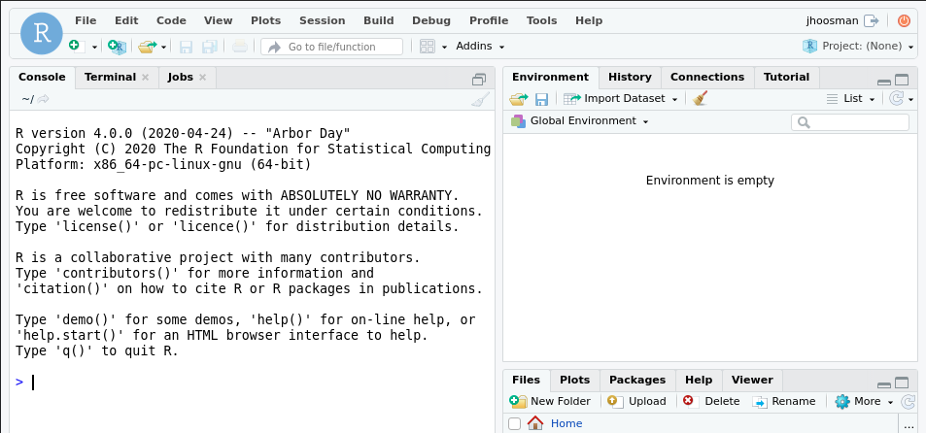Open the Plots menu
Viewport: 926px width, 433px height.
coord(266,20)
